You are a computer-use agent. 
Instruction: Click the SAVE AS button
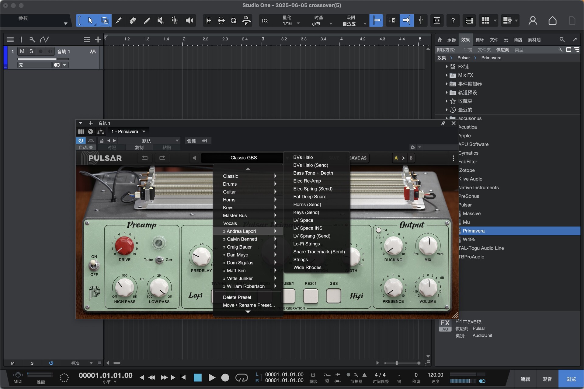click(x=359, y=158)
